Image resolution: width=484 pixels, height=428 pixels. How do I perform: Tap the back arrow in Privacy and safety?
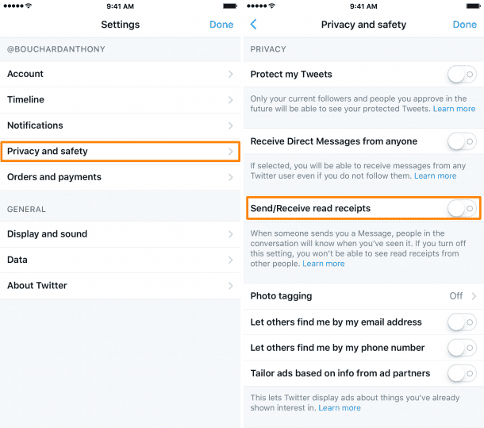pos(254,25)
